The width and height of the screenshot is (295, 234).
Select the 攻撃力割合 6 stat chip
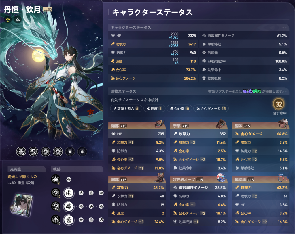[126, 108]
